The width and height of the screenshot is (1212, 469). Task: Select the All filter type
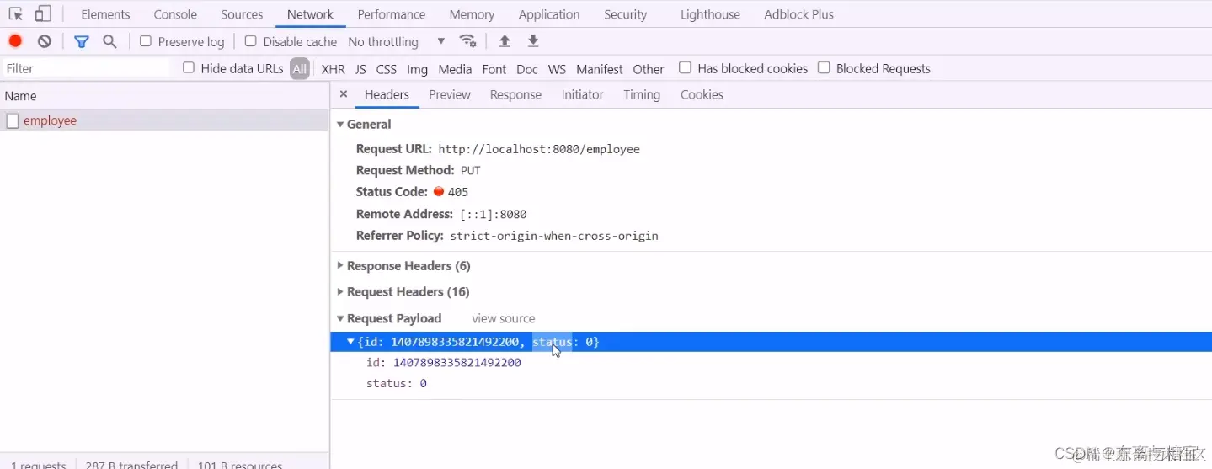pyautogui.click(x=300, y=69)
